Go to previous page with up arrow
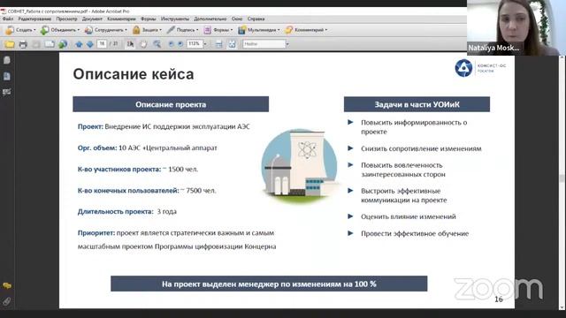 (79, 44)
